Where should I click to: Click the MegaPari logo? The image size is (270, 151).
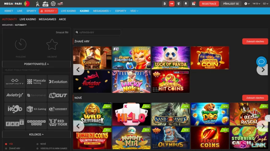coord(13,4)
